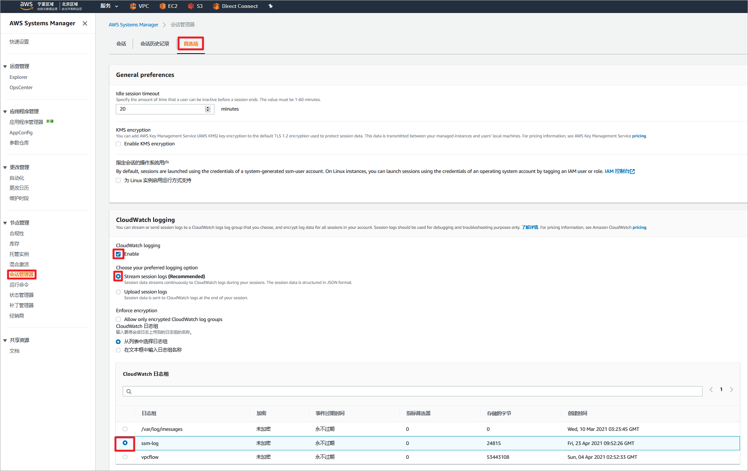Open the VPC service shortcut
This screenshot has width=748, height=471.
[140, 6]
